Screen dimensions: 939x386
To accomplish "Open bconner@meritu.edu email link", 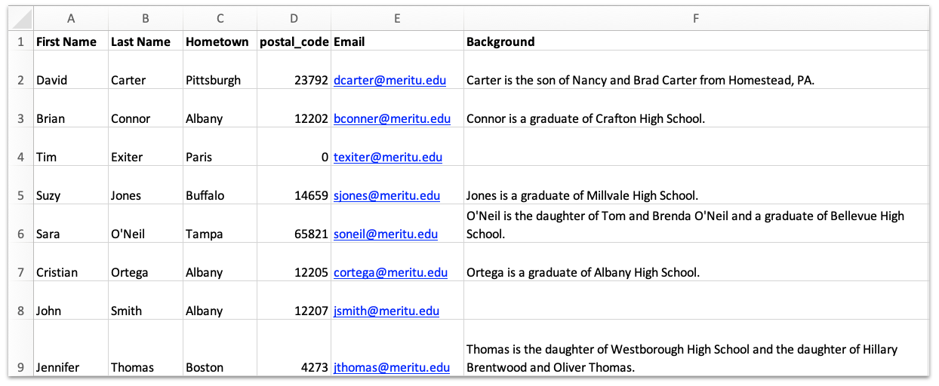I will (392, 118).
